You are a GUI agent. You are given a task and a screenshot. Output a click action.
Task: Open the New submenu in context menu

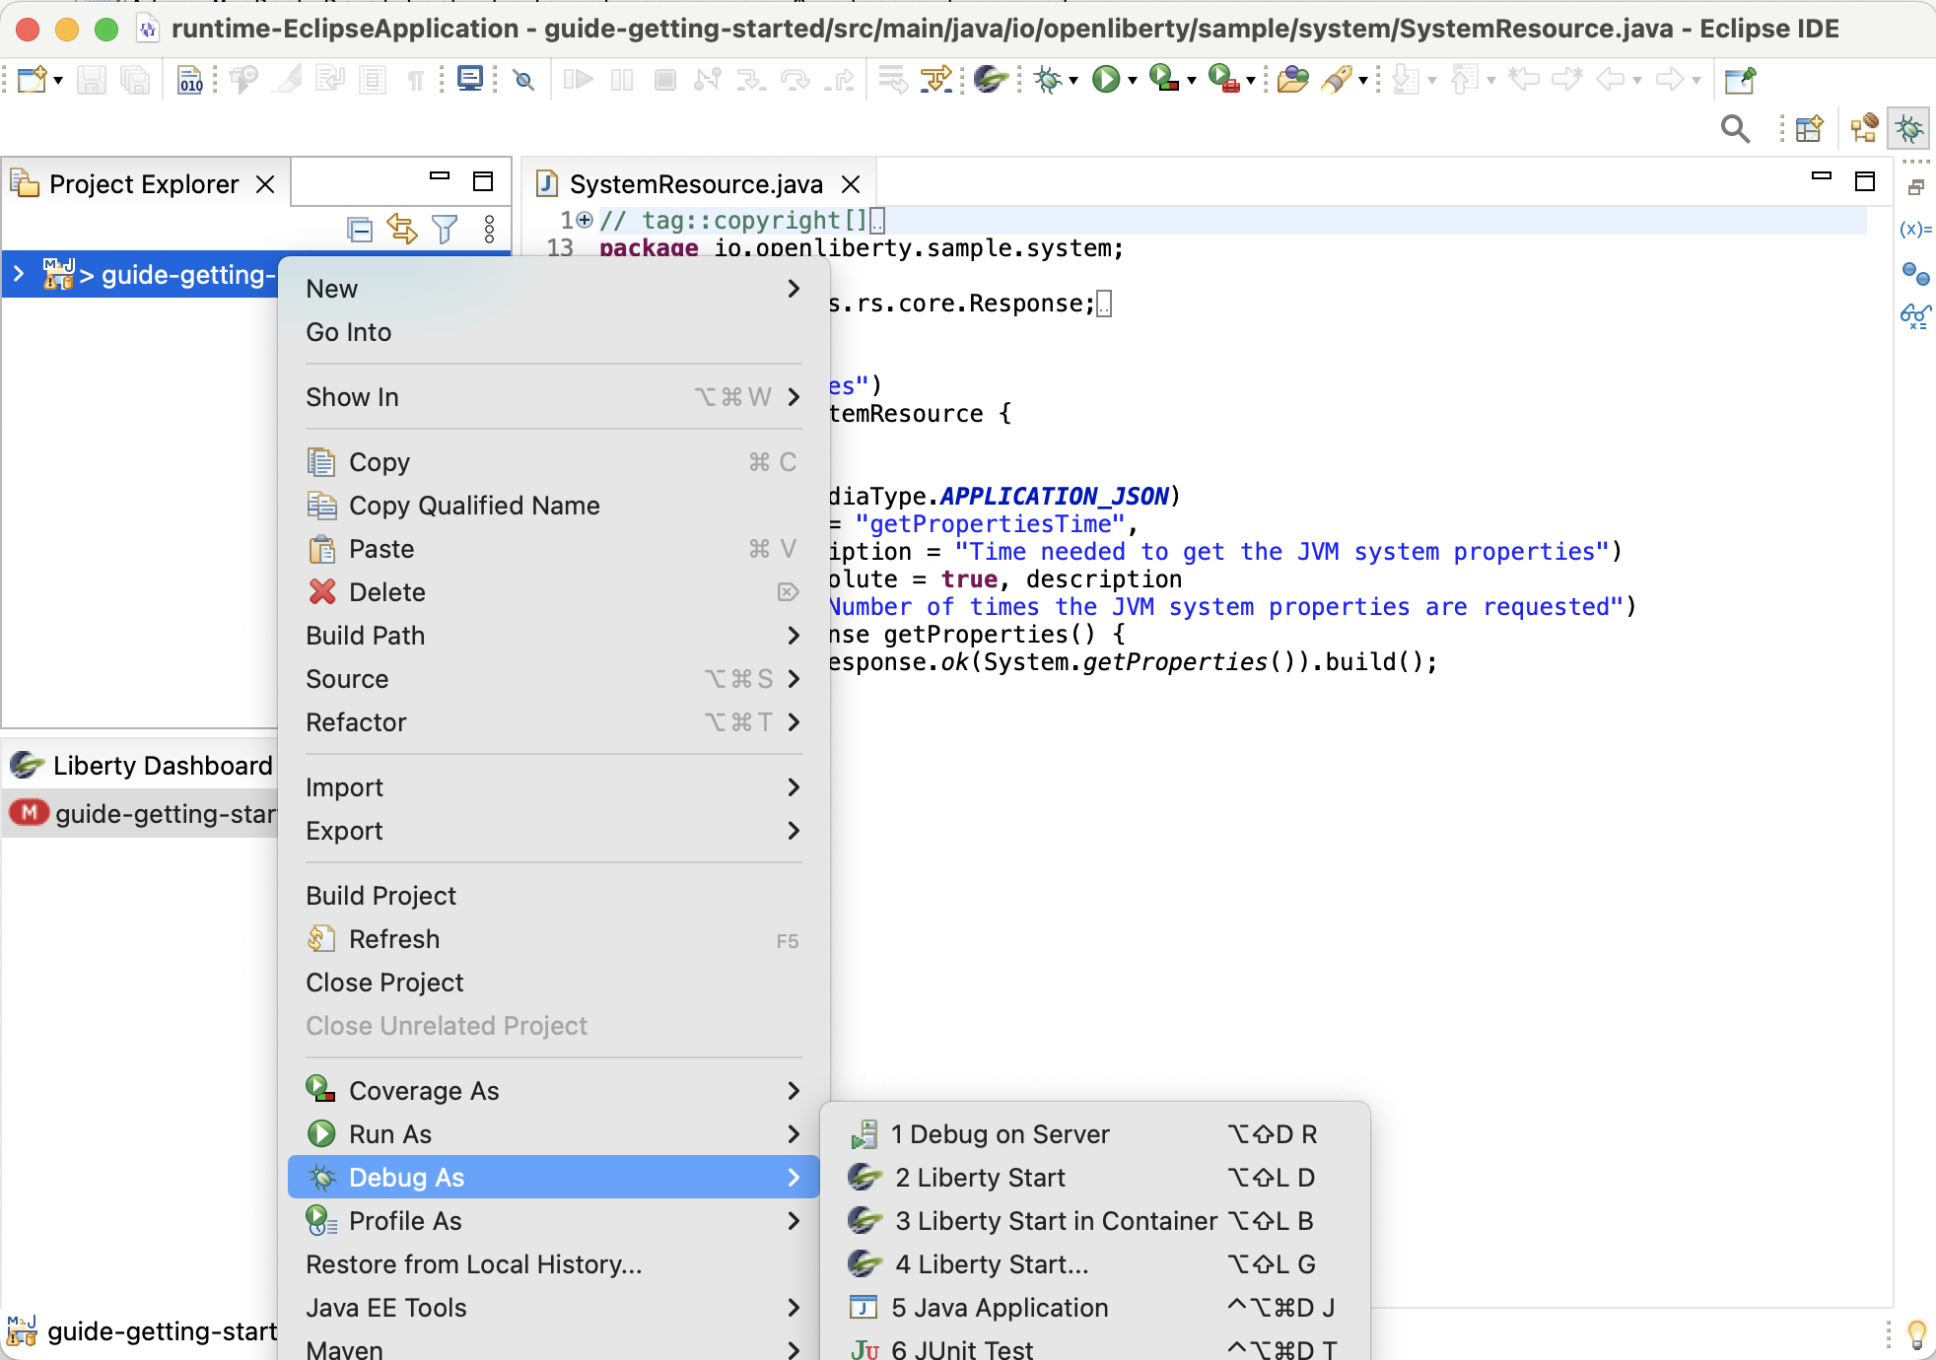554,289
